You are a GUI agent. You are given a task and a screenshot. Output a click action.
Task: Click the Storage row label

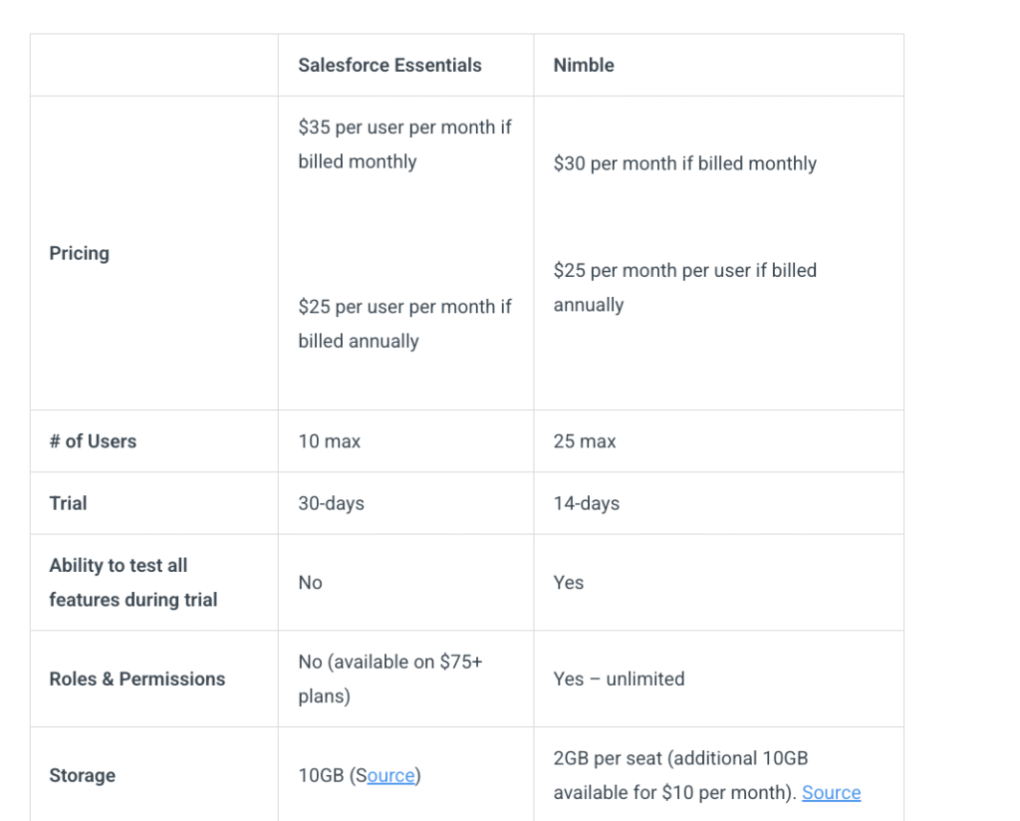pyautogui.click(x=82, y=775)
